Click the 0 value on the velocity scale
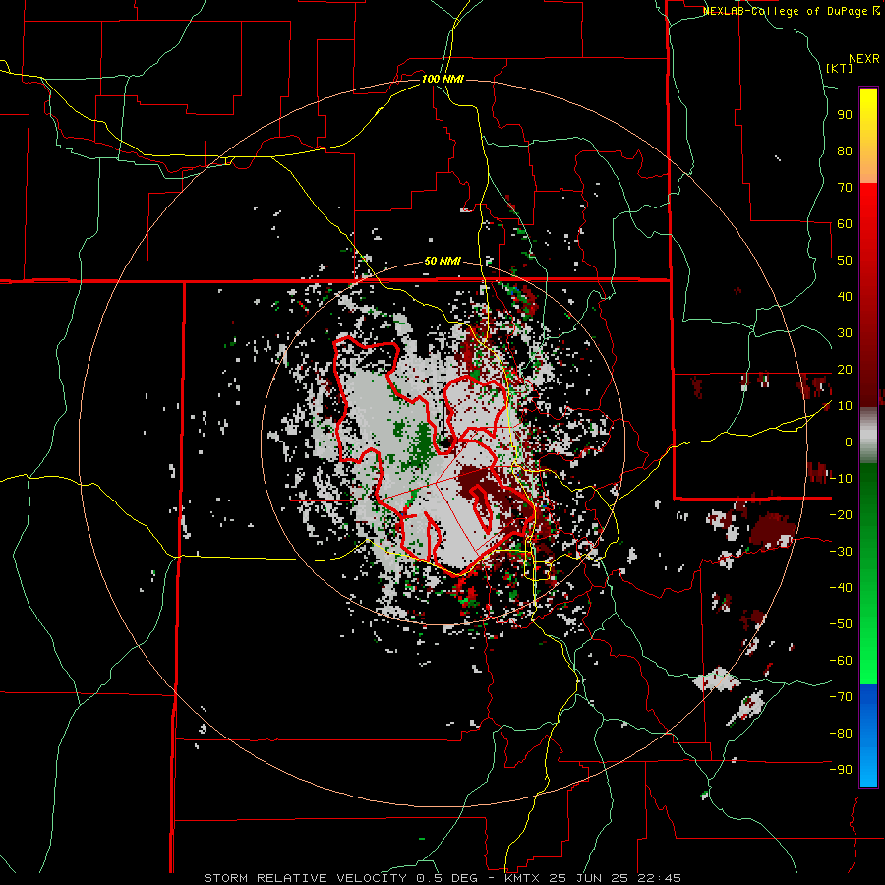The width and height of the screenshot is (885, 885). (x=849, y=442)
